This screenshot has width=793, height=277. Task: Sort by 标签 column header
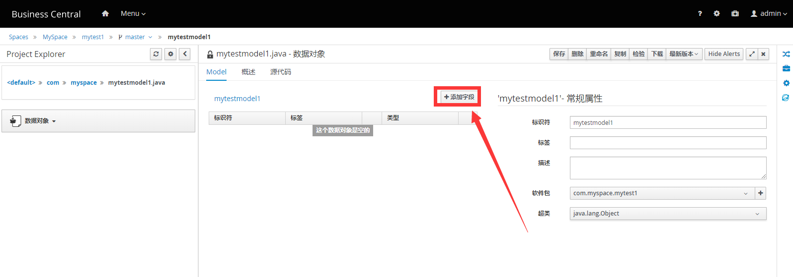click(323, 118)
